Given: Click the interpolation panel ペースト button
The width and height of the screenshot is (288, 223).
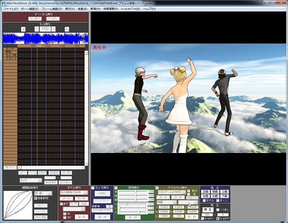Looking at the screenshot, I should (x=41, y=211).
